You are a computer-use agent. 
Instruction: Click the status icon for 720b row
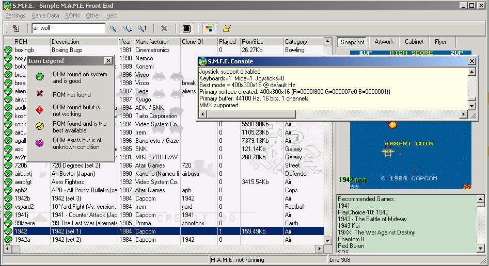(8, 165)
